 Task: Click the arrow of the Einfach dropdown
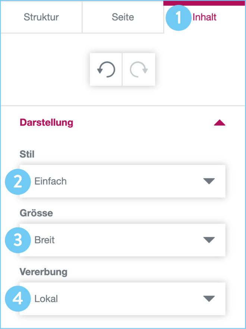(x=209, y=181)
